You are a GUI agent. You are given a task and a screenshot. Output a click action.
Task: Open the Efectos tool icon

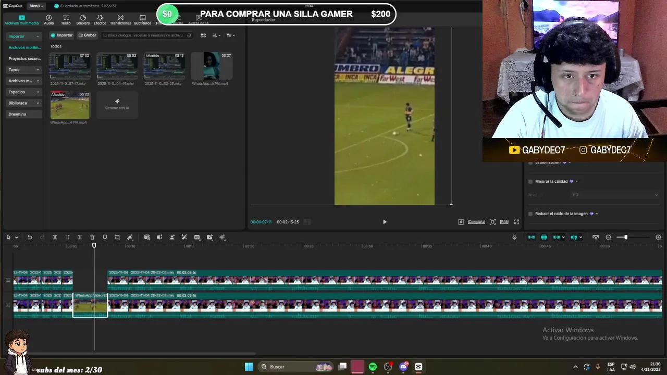[100, 20]
